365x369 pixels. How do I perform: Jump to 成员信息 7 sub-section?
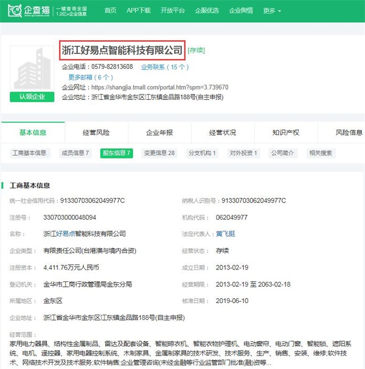point(75,153)
